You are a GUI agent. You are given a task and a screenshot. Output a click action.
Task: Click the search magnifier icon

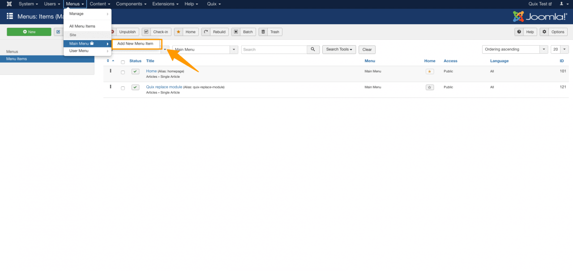[313, 49]
